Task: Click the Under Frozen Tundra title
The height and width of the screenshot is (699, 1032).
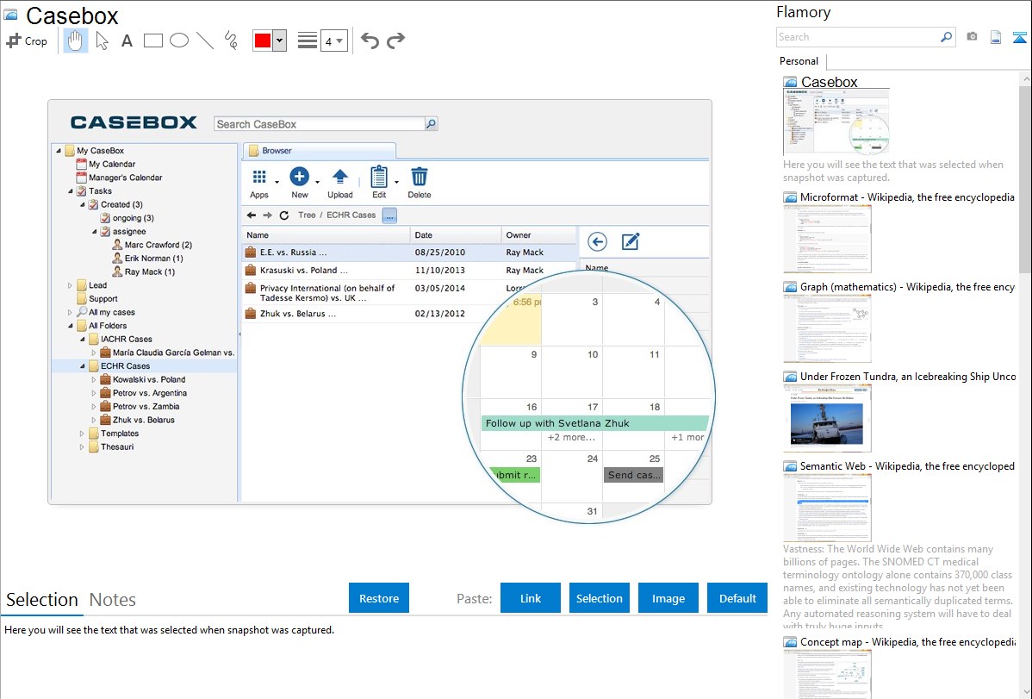Action: [x=908, y=376]
